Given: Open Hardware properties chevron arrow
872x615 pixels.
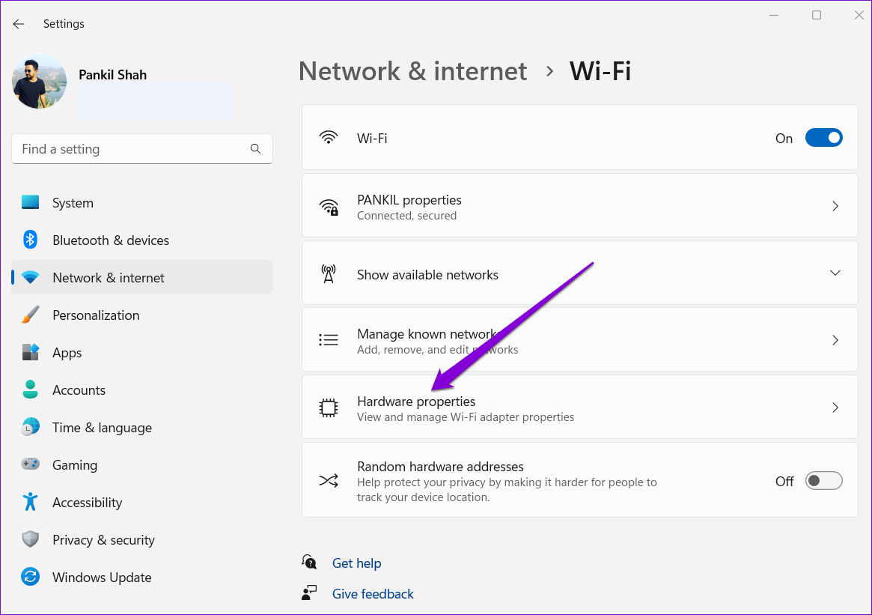Looking at the screenshot, I should [x=835, y=408].
